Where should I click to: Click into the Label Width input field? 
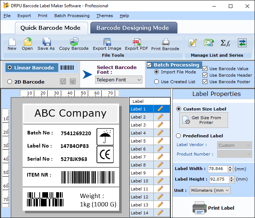217,169
